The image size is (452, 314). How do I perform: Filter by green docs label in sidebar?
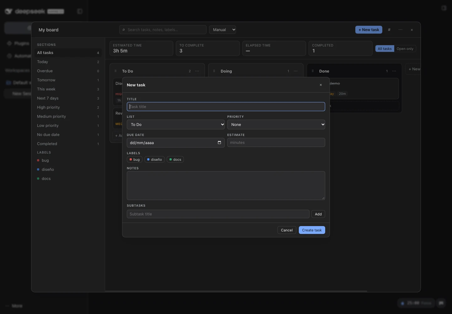pyautogui.click(x=68, y=179)
